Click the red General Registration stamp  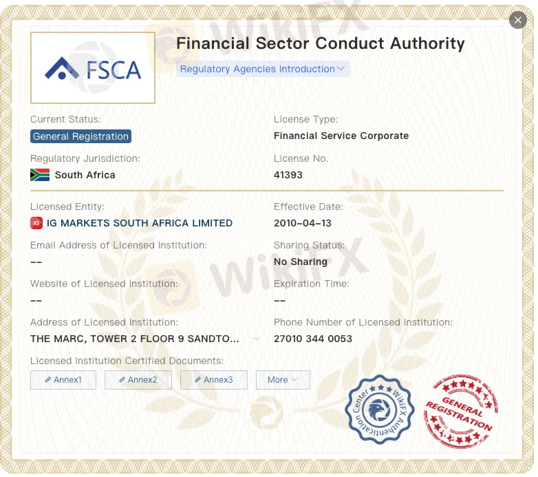pos(460,412)
